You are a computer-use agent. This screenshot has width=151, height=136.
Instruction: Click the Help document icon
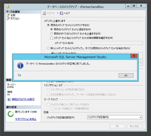point(61,13)
